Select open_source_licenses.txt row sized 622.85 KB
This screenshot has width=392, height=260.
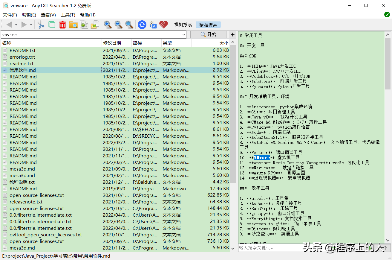[x=116, y=195]
